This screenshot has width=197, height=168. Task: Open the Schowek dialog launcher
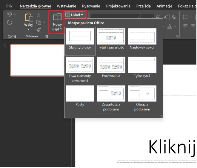(x=46, y=36)
